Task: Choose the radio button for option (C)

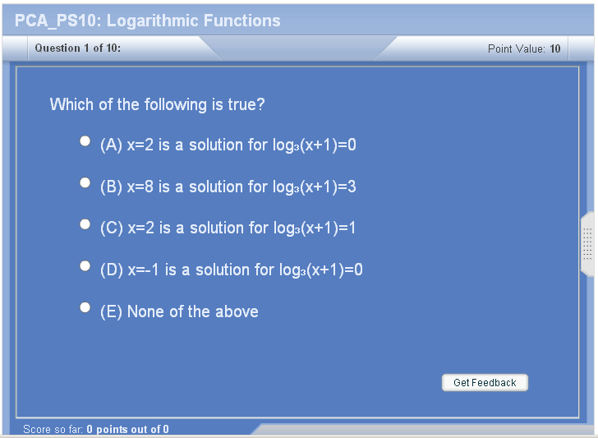Action: [85, 224]
